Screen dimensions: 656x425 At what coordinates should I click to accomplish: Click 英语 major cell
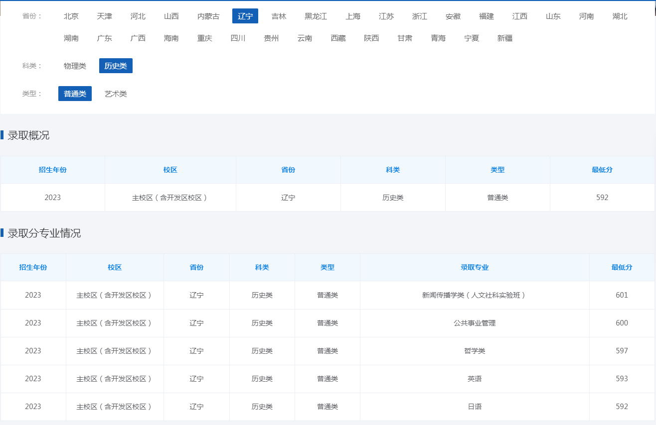pos(475,379)
